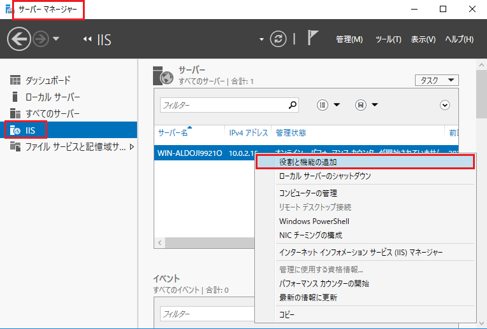
Task: Click the all servers icon in sidebar
Action: coord(15,113)
